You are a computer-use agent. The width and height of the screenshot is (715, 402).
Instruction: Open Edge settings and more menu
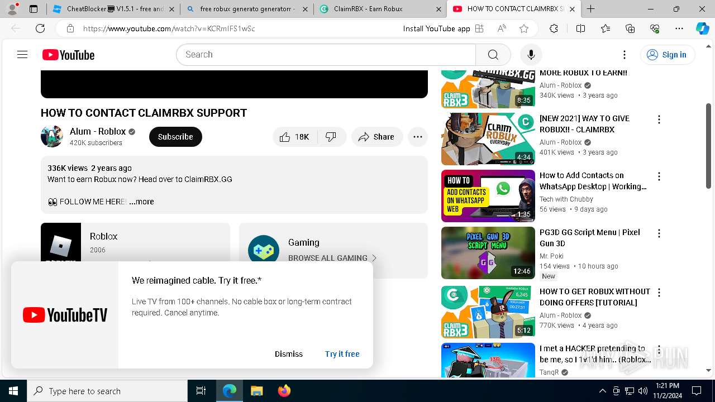679,28
